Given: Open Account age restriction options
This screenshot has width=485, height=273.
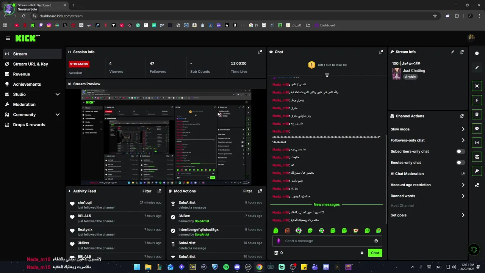Looking at the screenshot, I should tap(427, 185).
